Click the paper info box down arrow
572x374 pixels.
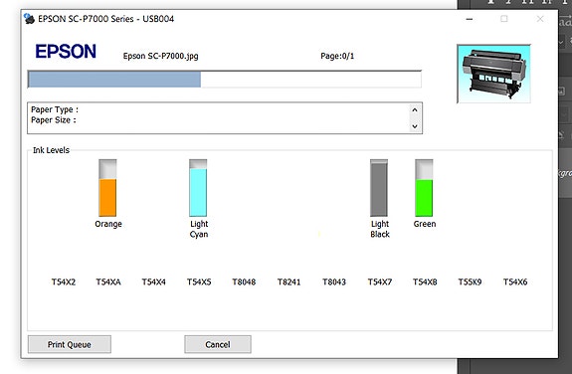pyautogui.click(x=415, y=126)
